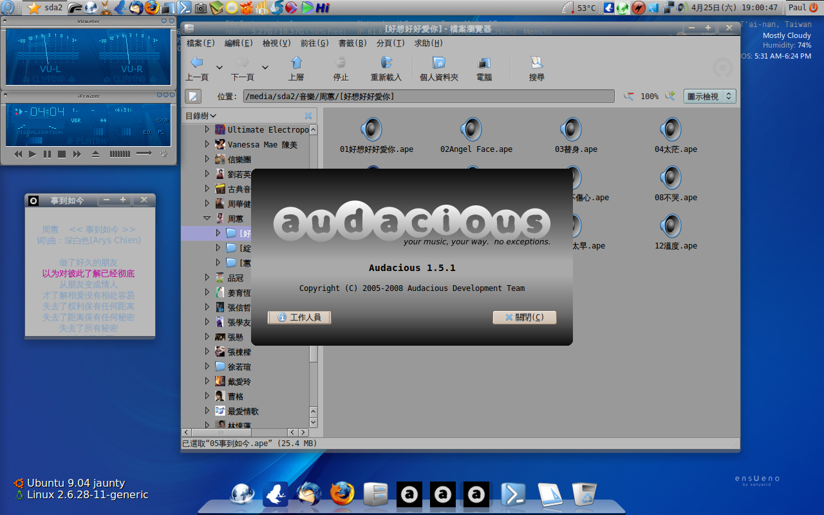Image resolution: width=824 pixels, height=515 pixels.
Task: Click the zoom in magnifier icon
Action: pyautogui.click(x=670, y=96)
